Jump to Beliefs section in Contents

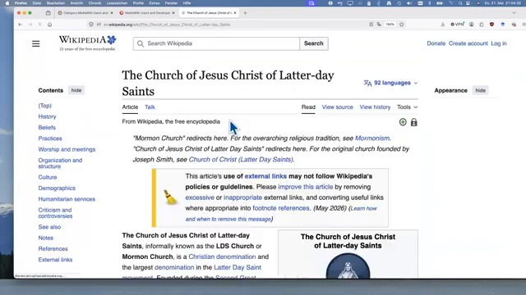(x=47, y=128)
